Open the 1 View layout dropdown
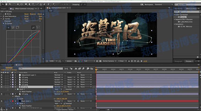 pyautogui.click(x=122, y=61)
